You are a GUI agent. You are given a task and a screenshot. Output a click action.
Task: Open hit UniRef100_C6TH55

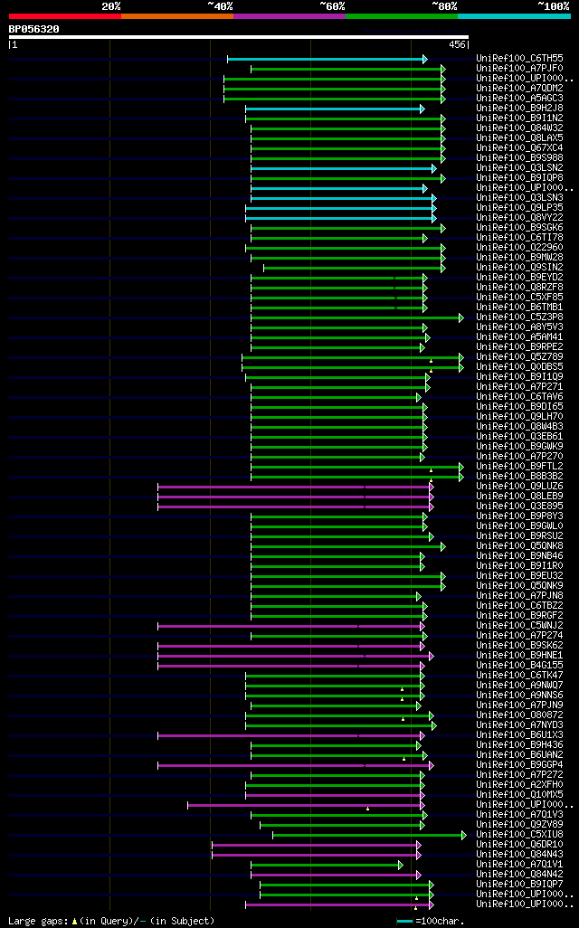pyautogui.click(x=520, y=58)
